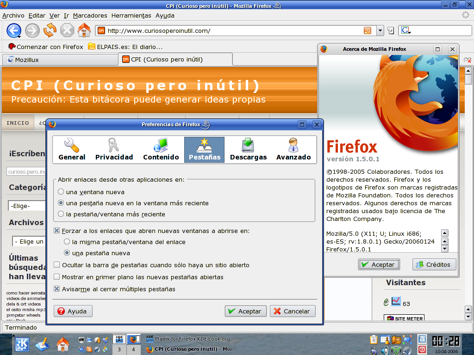This screenshot has height=355, width=474.
Task: Open the Avanzado preferences panel
Action: [293, 150]
